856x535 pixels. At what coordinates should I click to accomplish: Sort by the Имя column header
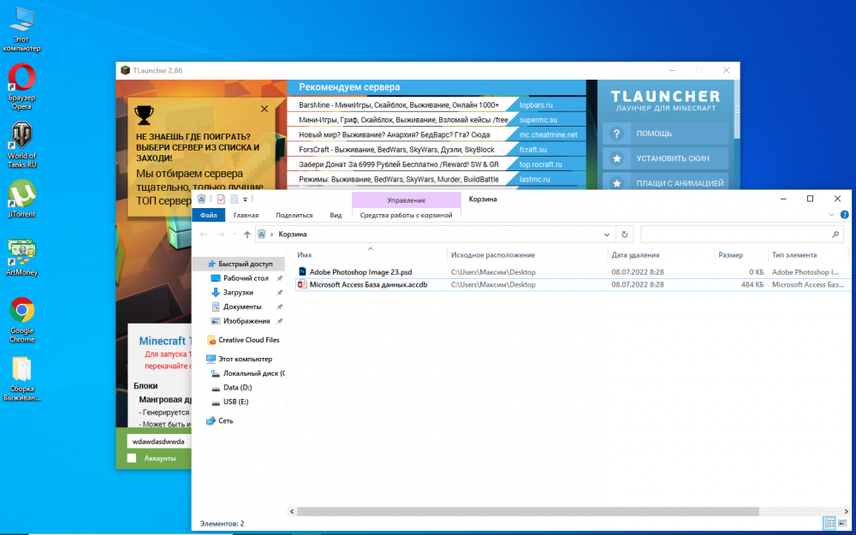click(x=370, y=255)
